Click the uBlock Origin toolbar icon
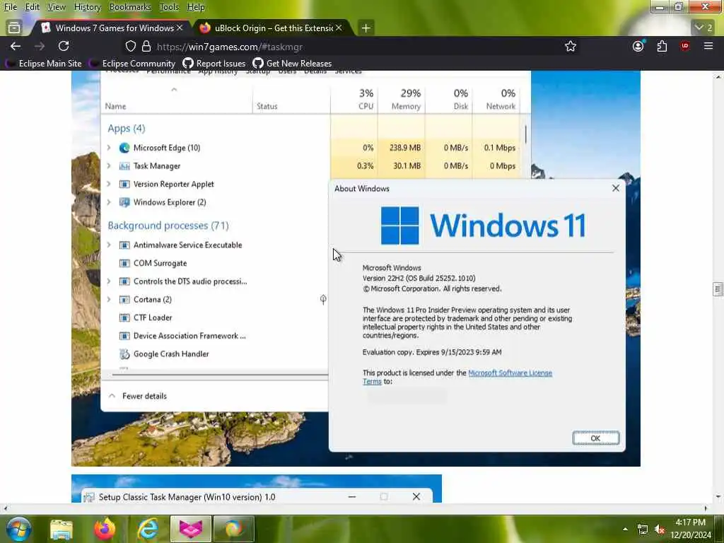Screen dimensions: 724x543 pos(684,46)
